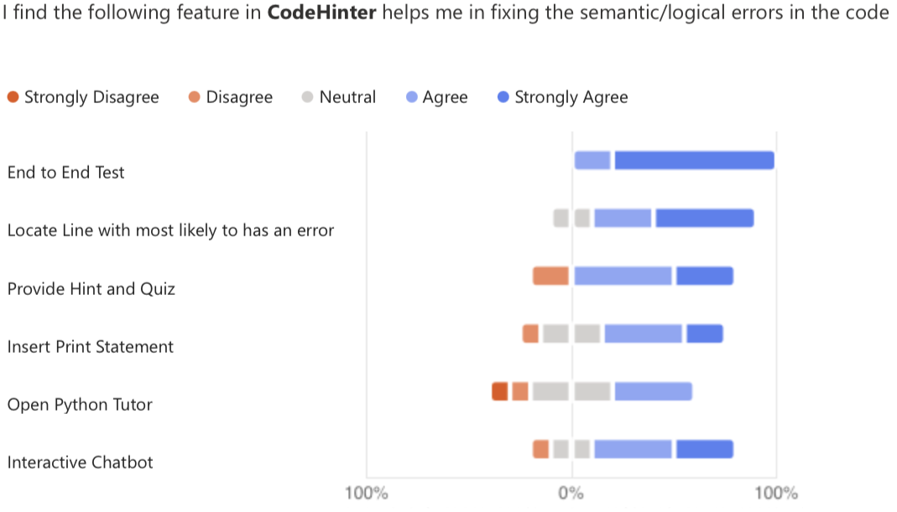Click the Strongly Agree bar for Locate Line
897x512 pixels.
click(704, 218)
